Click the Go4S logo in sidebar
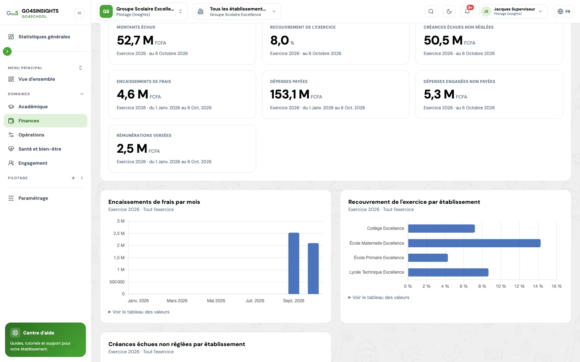 pos(12,13)
